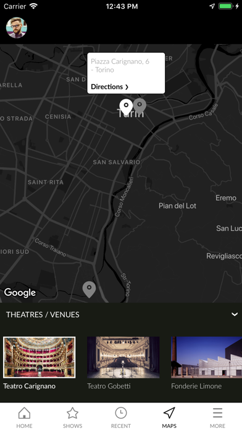Tap the Wi-Fi icon in status bar
This screenshot has height=431, width=242.
point(33,6)
